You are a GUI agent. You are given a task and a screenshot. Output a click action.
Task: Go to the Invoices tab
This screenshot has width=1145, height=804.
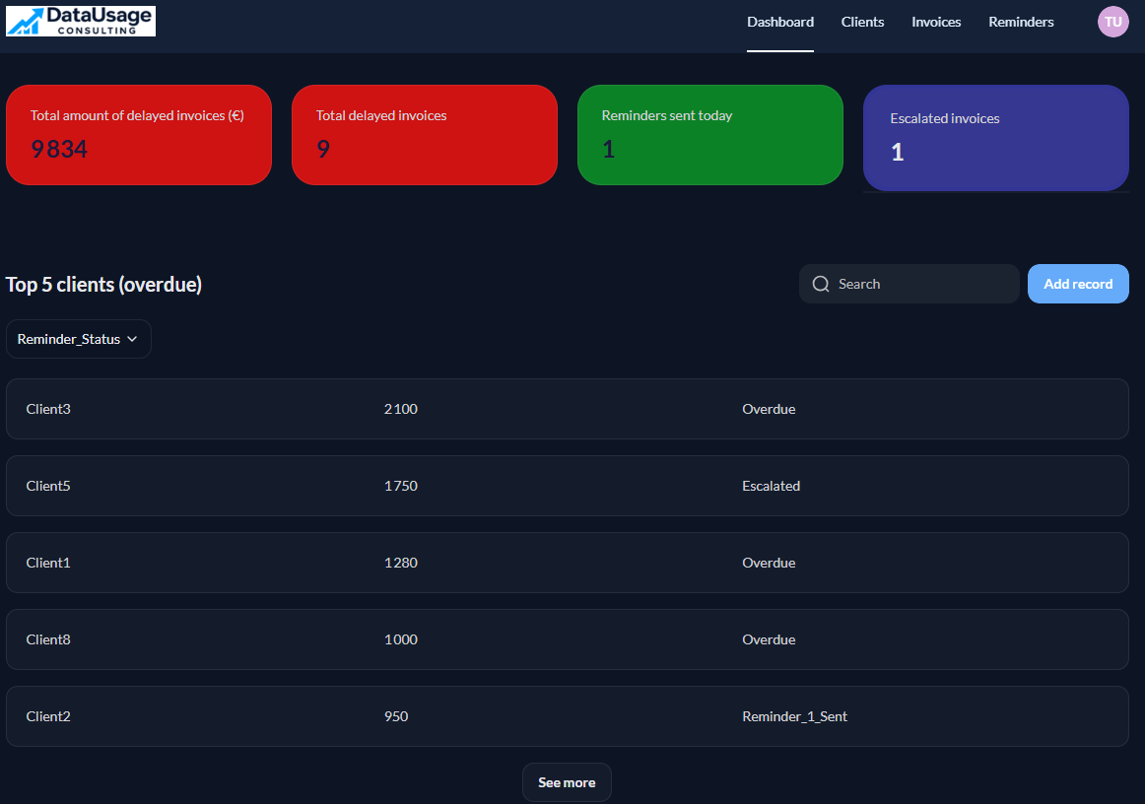tap(936, 22)
